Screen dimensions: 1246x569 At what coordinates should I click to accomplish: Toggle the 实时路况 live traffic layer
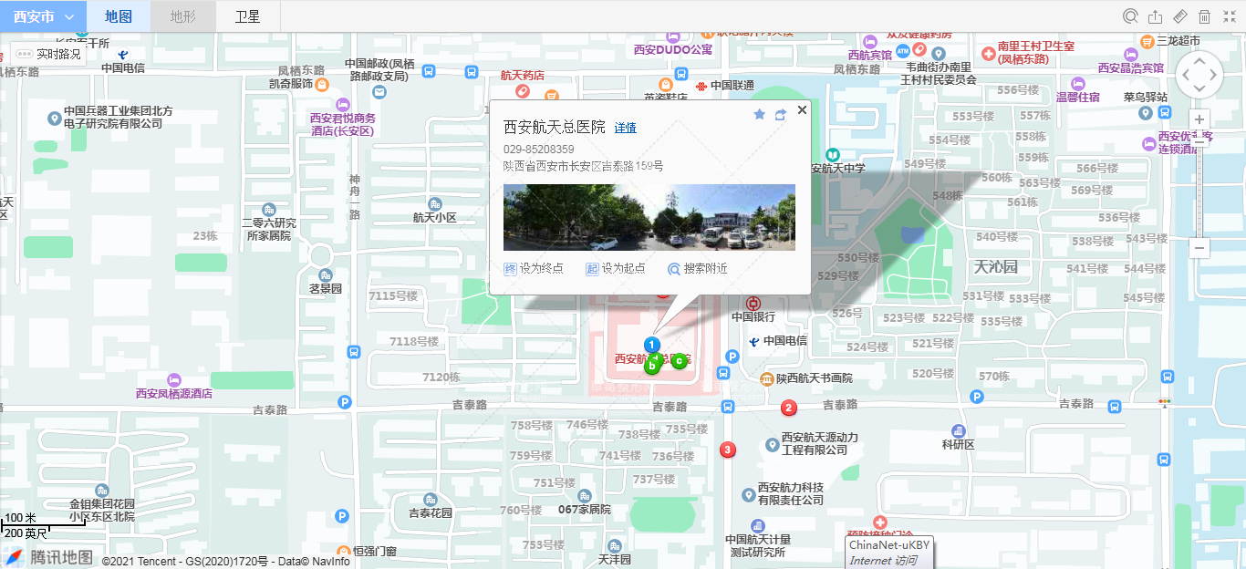(49, 54)
